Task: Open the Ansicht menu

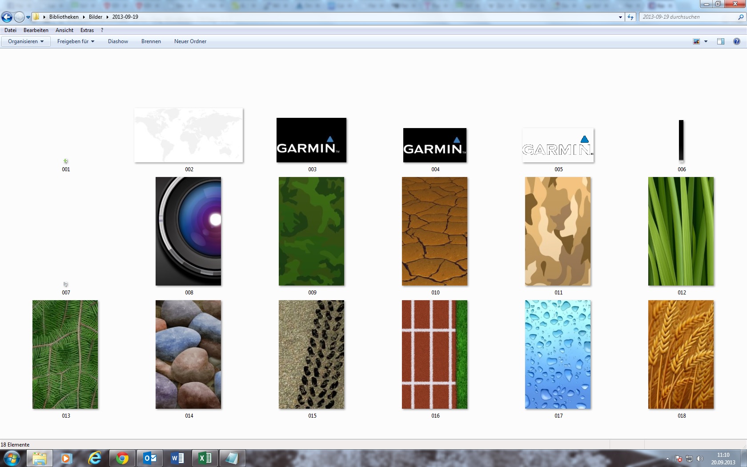Action: tap(64, 30)
